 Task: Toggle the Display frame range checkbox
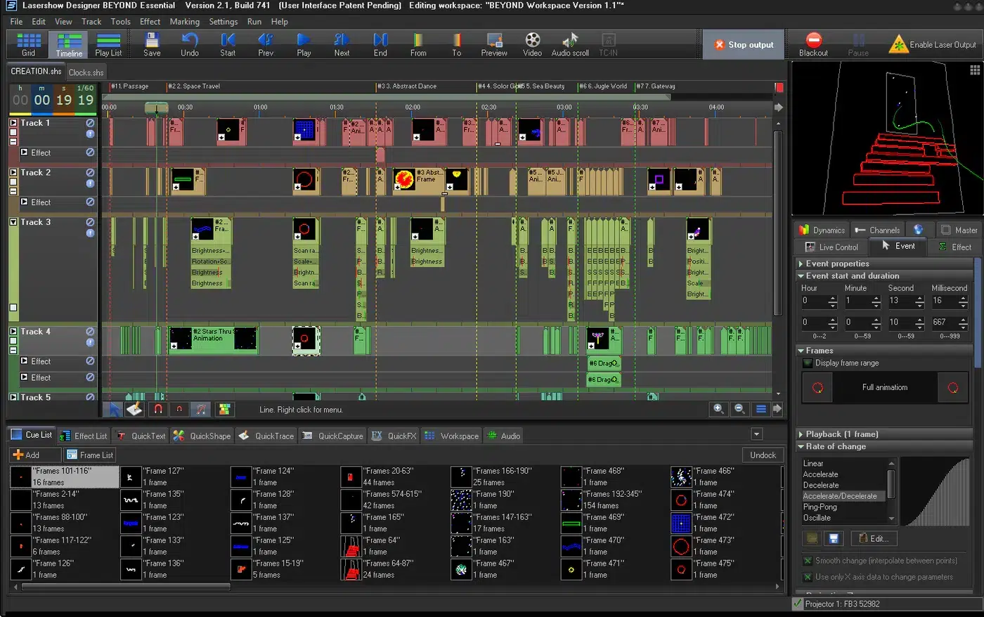tap(808, 363)
